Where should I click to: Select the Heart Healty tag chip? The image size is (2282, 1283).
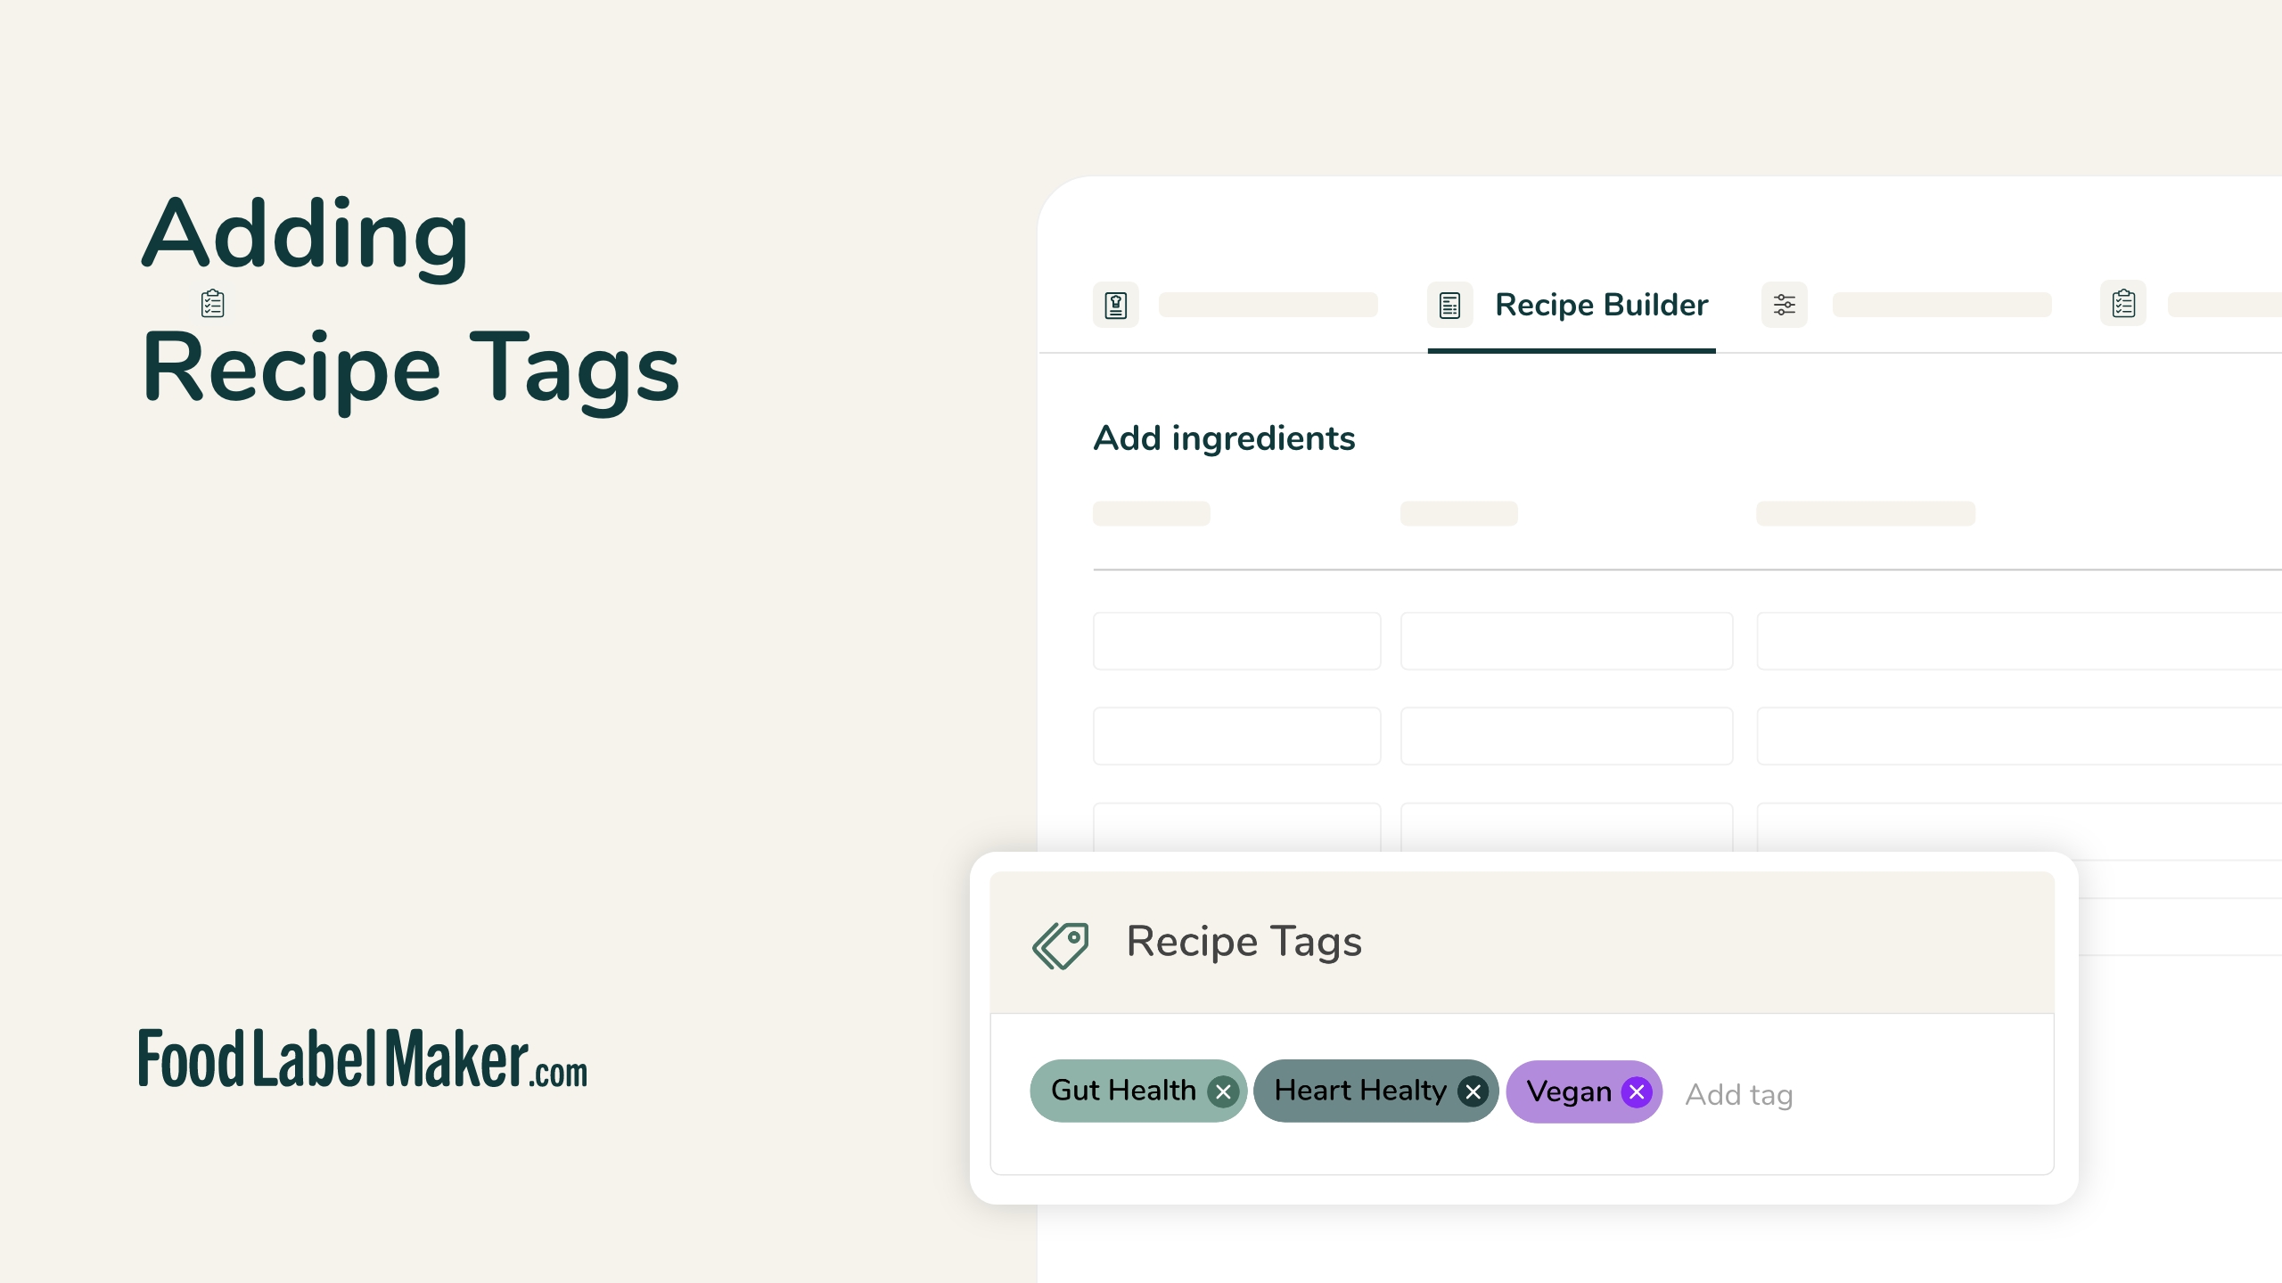(x=1359, y=1091)
